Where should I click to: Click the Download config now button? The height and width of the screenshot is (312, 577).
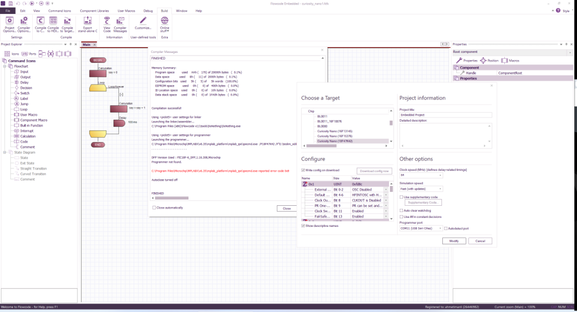375,171
